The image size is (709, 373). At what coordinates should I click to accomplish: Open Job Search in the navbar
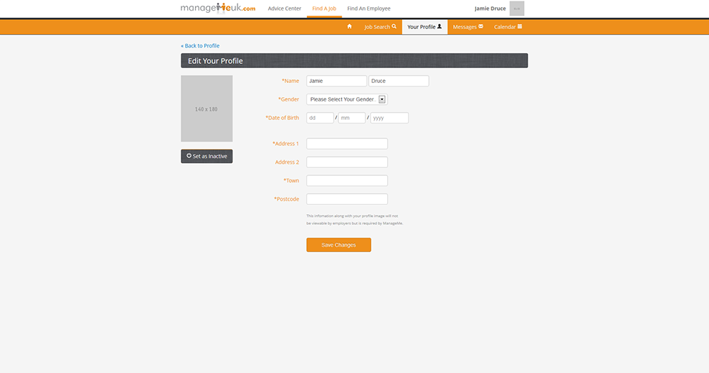[380, 27]
